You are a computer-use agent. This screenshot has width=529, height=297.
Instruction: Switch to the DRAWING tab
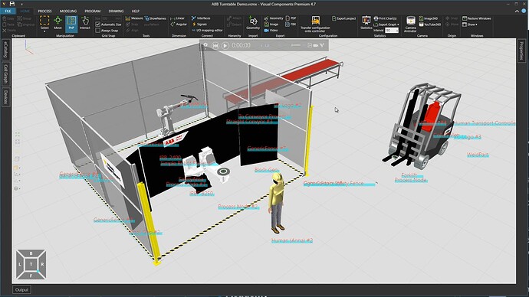tap(116, 11)
